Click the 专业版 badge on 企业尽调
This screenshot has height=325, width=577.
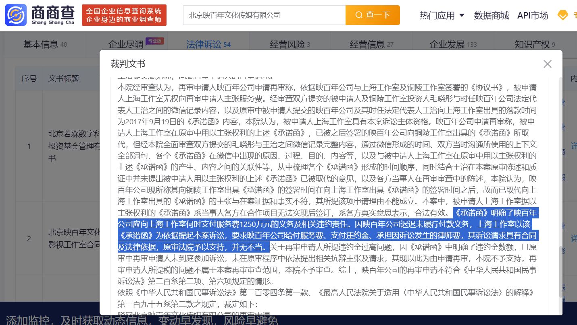coord(155,41)
